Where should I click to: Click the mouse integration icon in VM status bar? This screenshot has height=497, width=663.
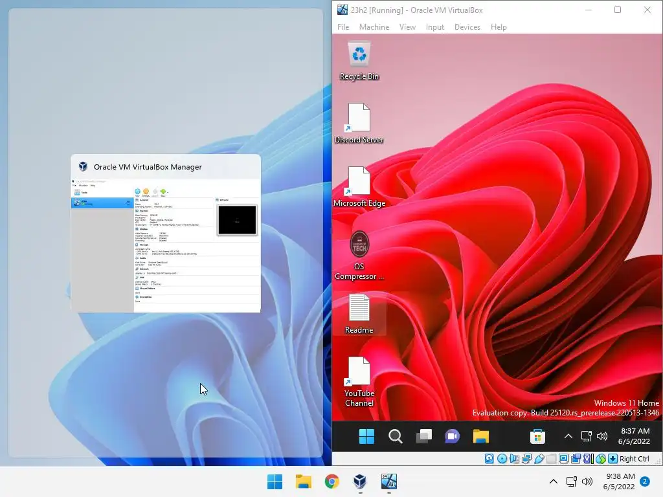(600, 459)
